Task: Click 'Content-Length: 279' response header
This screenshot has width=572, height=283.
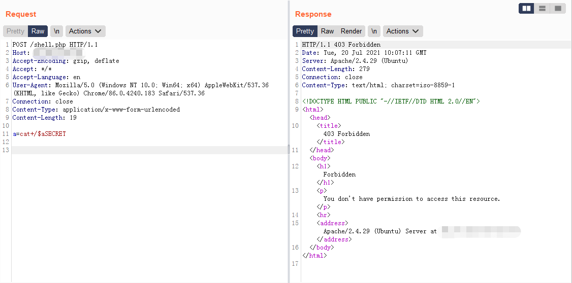Action: 336,69
